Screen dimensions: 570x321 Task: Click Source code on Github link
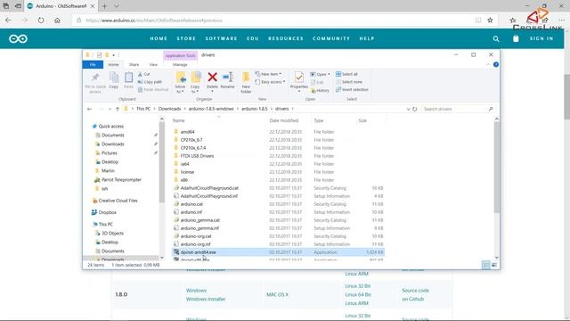pos(415,294)
